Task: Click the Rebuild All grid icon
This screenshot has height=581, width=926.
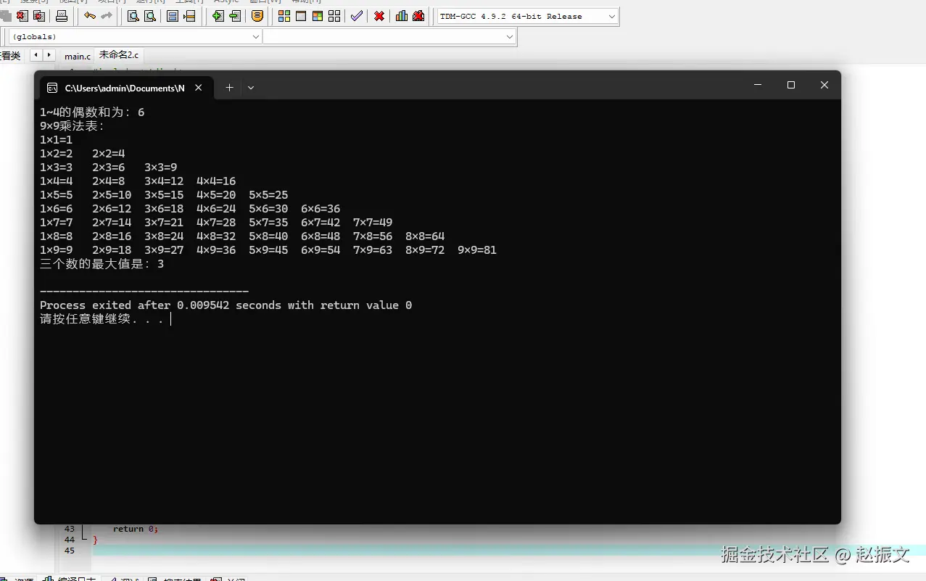Action: pyautogui.click(x=334, y=16)
